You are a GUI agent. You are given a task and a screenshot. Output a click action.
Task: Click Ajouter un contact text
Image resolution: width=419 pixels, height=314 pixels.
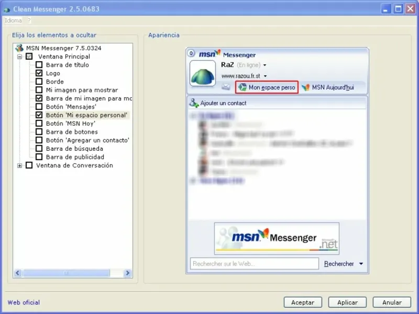click(224, 103)
